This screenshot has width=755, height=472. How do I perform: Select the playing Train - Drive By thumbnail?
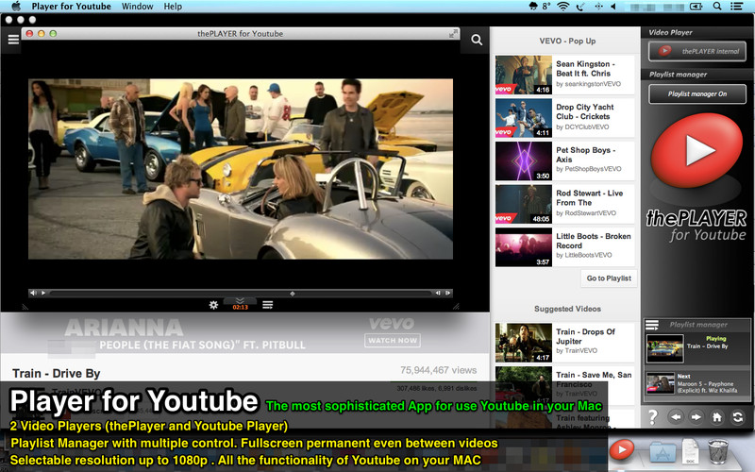[x=665, y=347]
